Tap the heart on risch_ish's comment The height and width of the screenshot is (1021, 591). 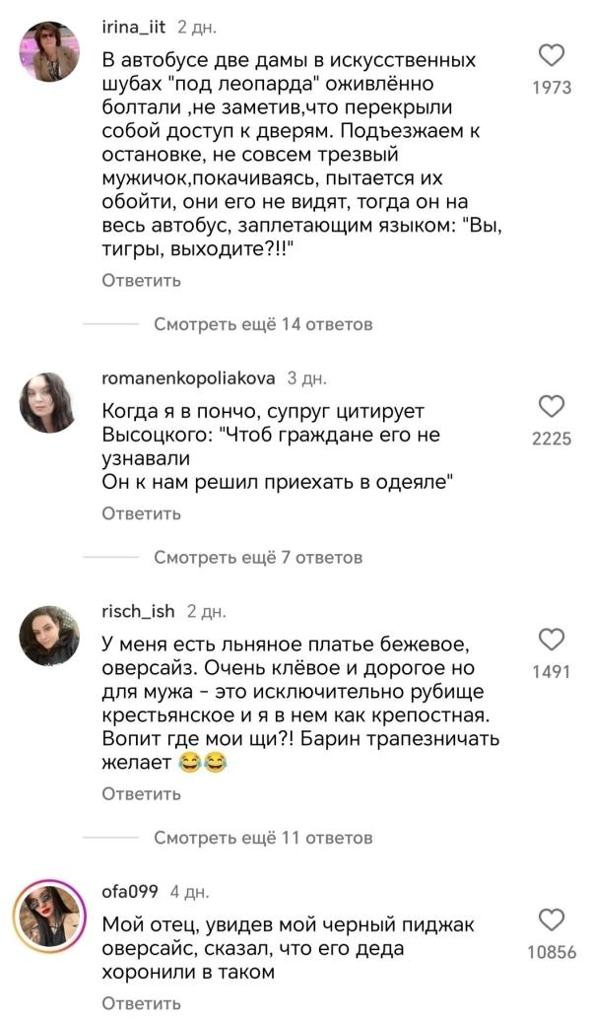(x=552, y=640)
